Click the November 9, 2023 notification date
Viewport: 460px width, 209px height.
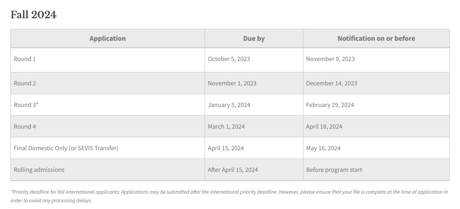(x=330, y=59)
